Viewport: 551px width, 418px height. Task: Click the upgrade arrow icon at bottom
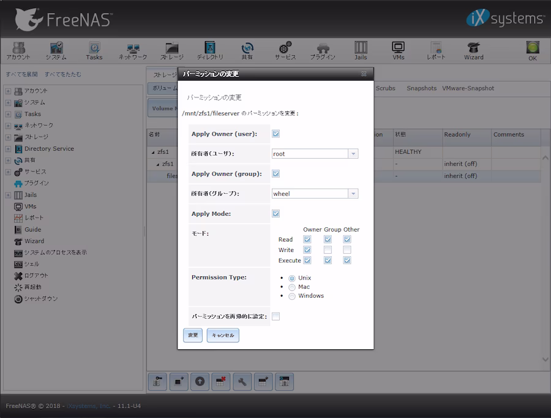(x=200, y=382)
